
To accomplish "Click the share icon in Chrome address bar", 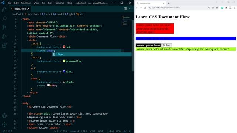I will (213, 8).
